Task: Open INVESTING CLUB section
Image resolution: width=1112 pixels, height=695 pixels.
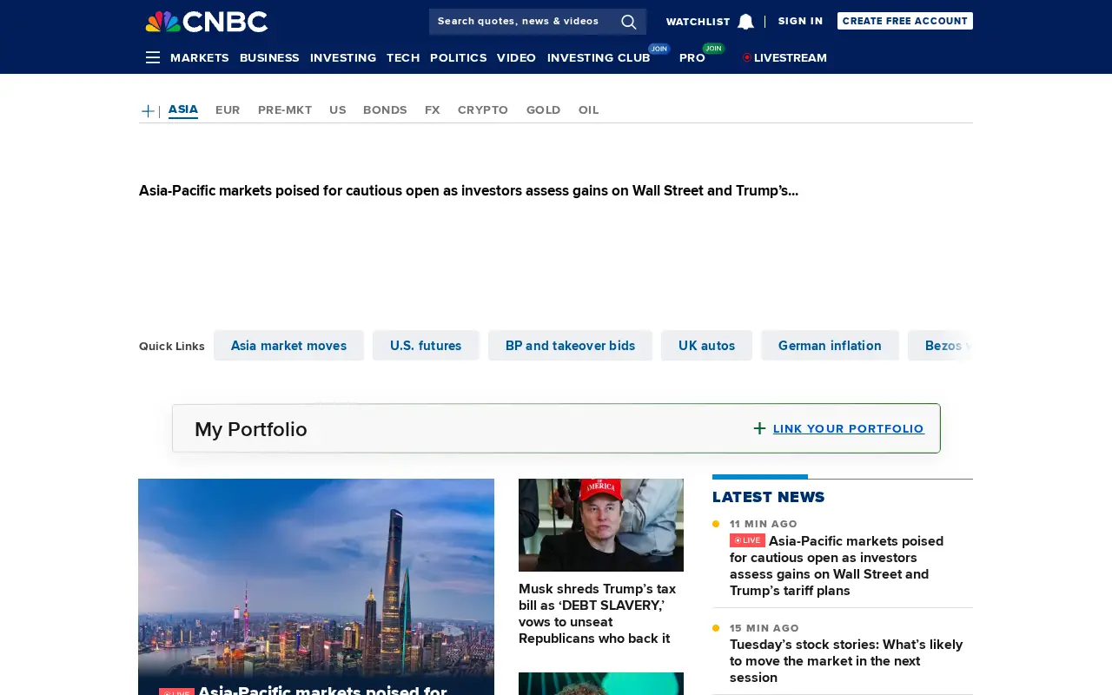Action: (x=599, y=57)
